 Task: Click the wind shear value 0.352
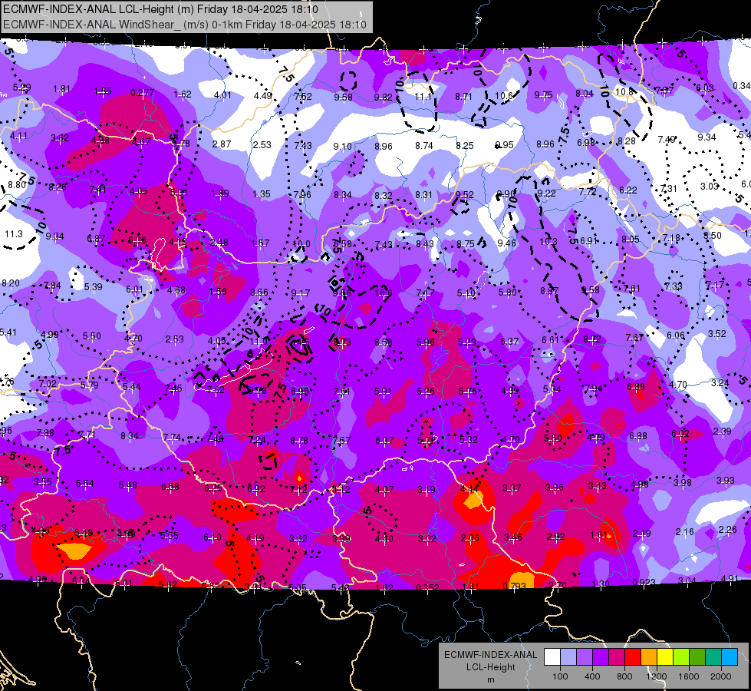click(x=428, y=587)
